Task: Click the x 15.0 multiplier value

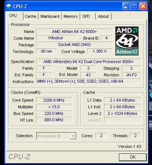Action: pyautogui.click(x=54, y=107)
